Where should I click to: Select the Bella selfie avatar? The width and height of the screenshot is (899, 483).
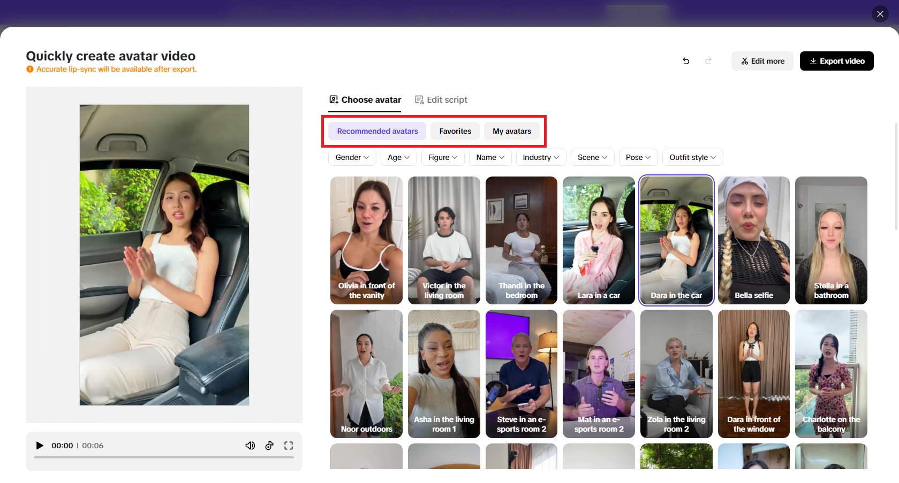tap(753, 240)
